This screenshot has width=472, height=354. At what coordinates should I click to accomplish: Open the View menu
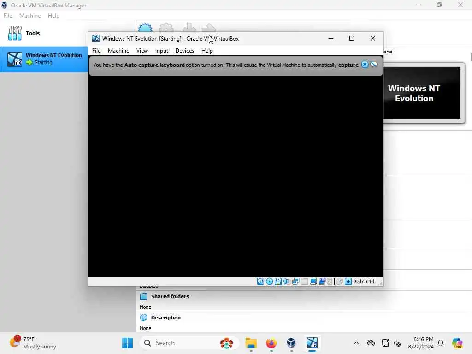[142, 51]
